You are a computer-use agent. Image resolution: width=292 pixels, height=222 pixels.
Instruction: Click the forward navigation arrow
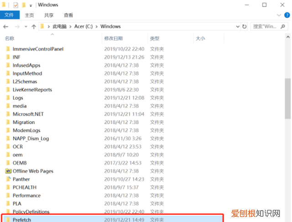[x=16, y=26]
